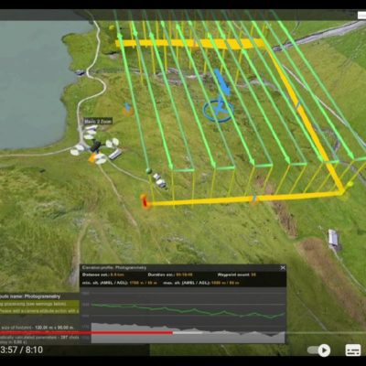Click the 3:57 / 8:10 time display
This screenshot has width=366, height=366.
(x=22, y=350)
